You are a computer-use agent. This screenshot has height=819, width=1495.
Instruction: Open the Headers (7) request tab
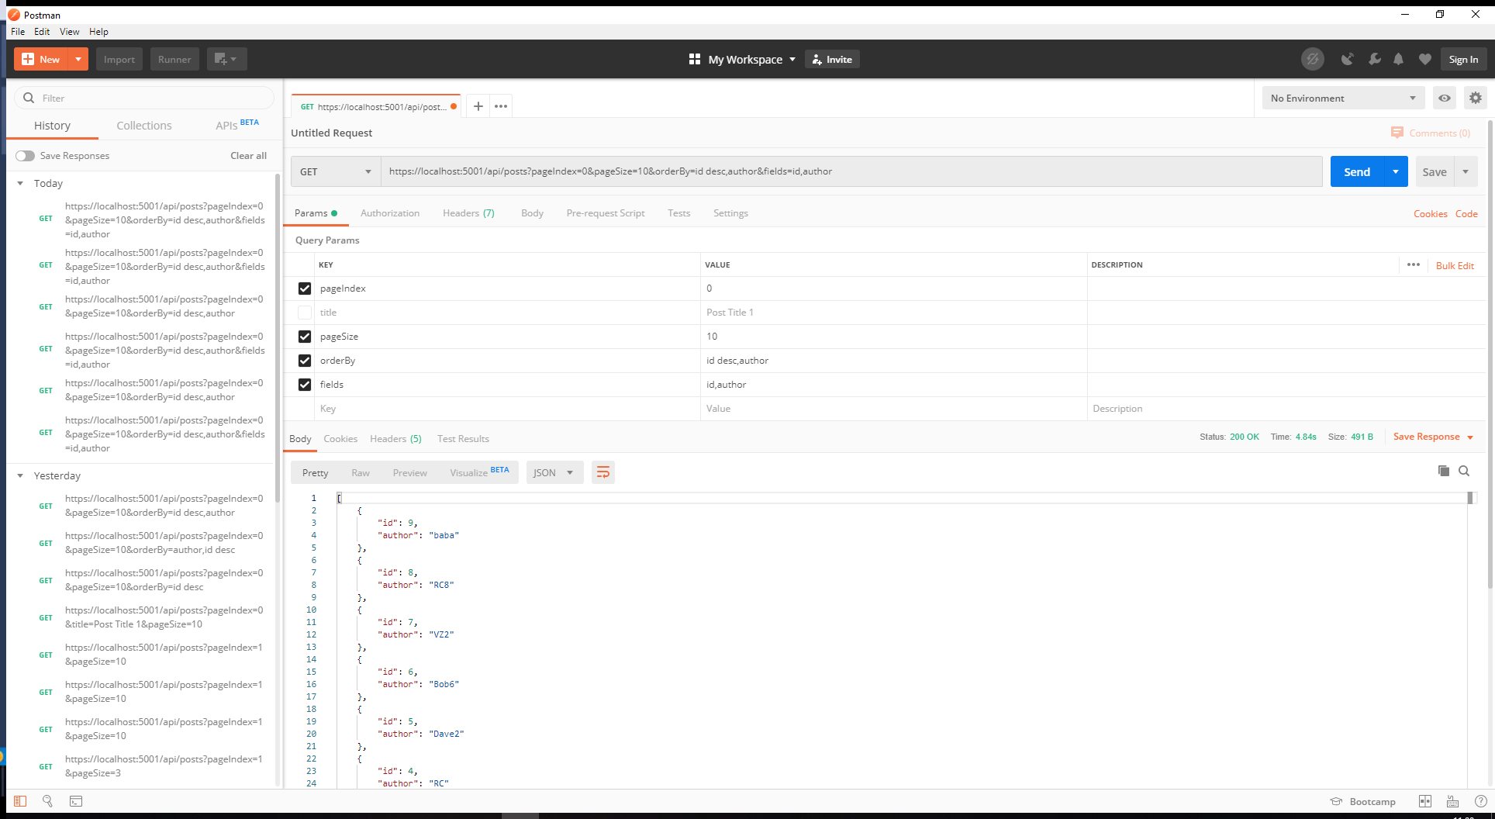coord(468,213)
